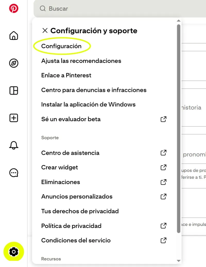Click the menu scrollbar down arrow

179,261
